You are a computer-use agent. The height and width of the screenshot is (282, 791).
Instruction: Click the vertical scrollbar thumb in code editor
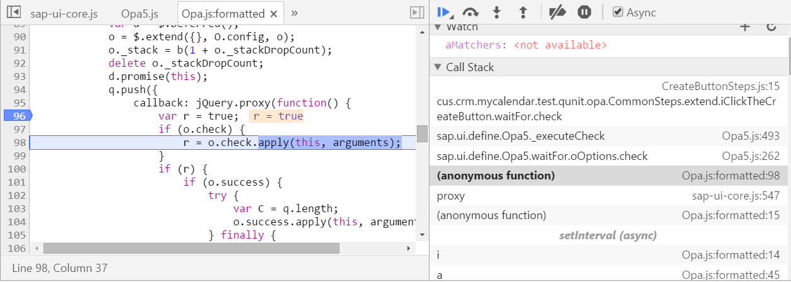pos(422,133)
